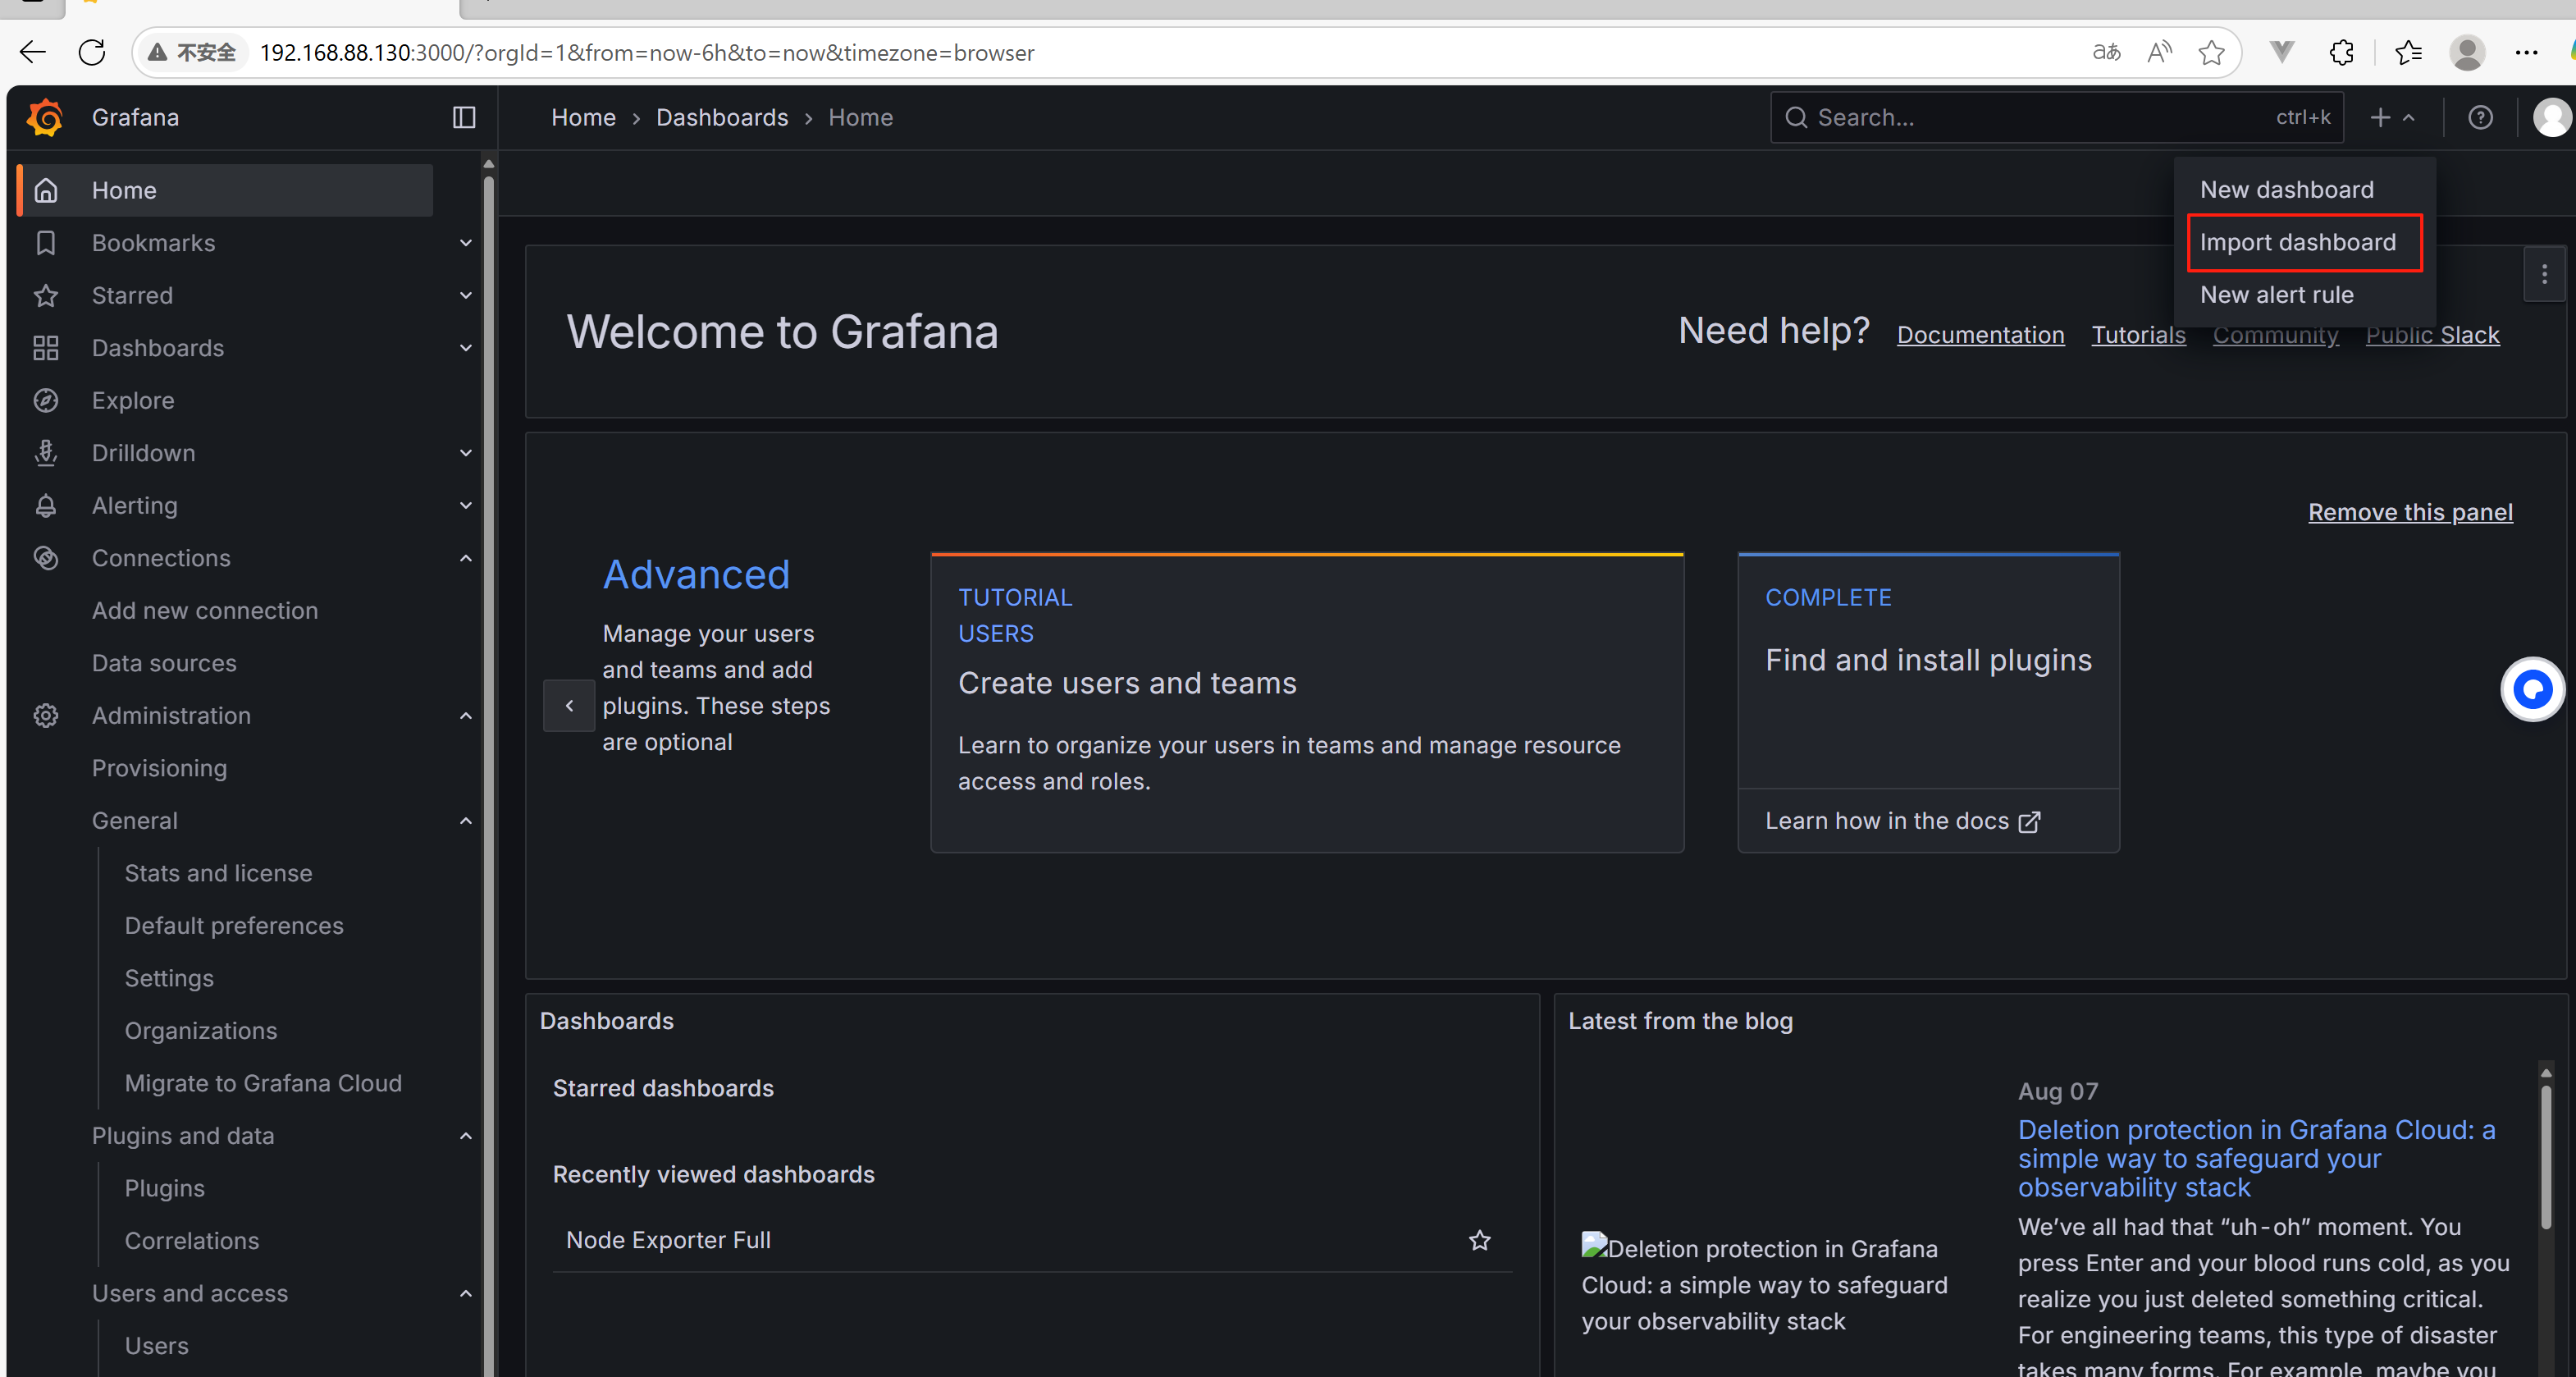Open the Organizations page
This screenshot has width=2576, height=1377.
[x=201, y=1030]
